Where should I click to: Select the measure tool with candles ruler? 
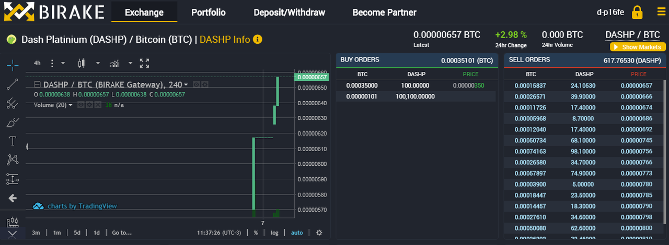13,222
